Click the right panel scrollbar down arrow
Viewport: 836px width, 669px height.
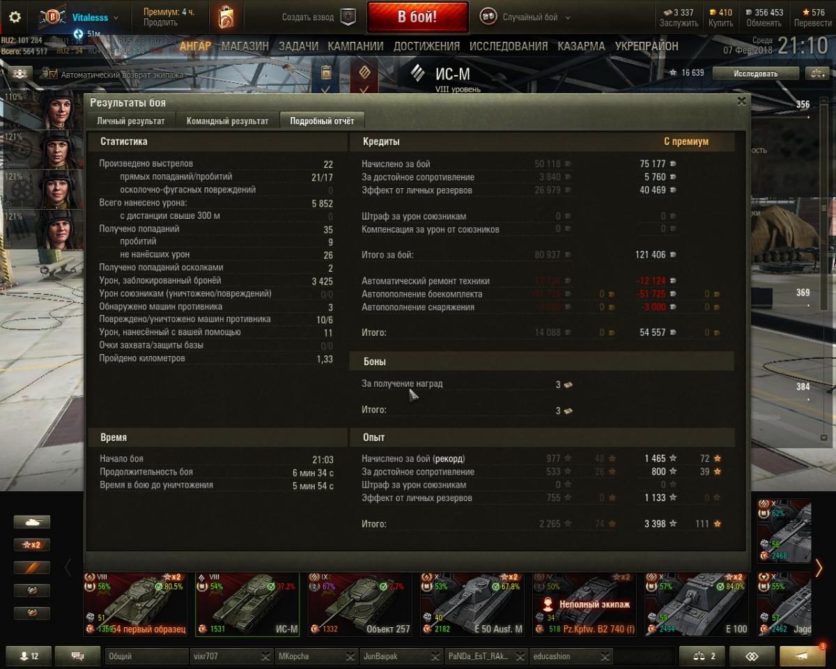[x=825, y=437]
